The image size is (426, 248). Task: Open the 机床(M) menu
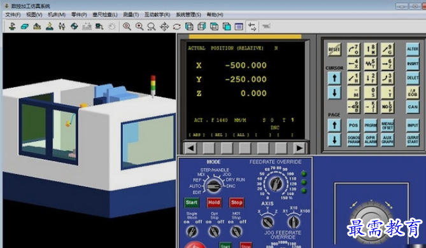[57, 15]
